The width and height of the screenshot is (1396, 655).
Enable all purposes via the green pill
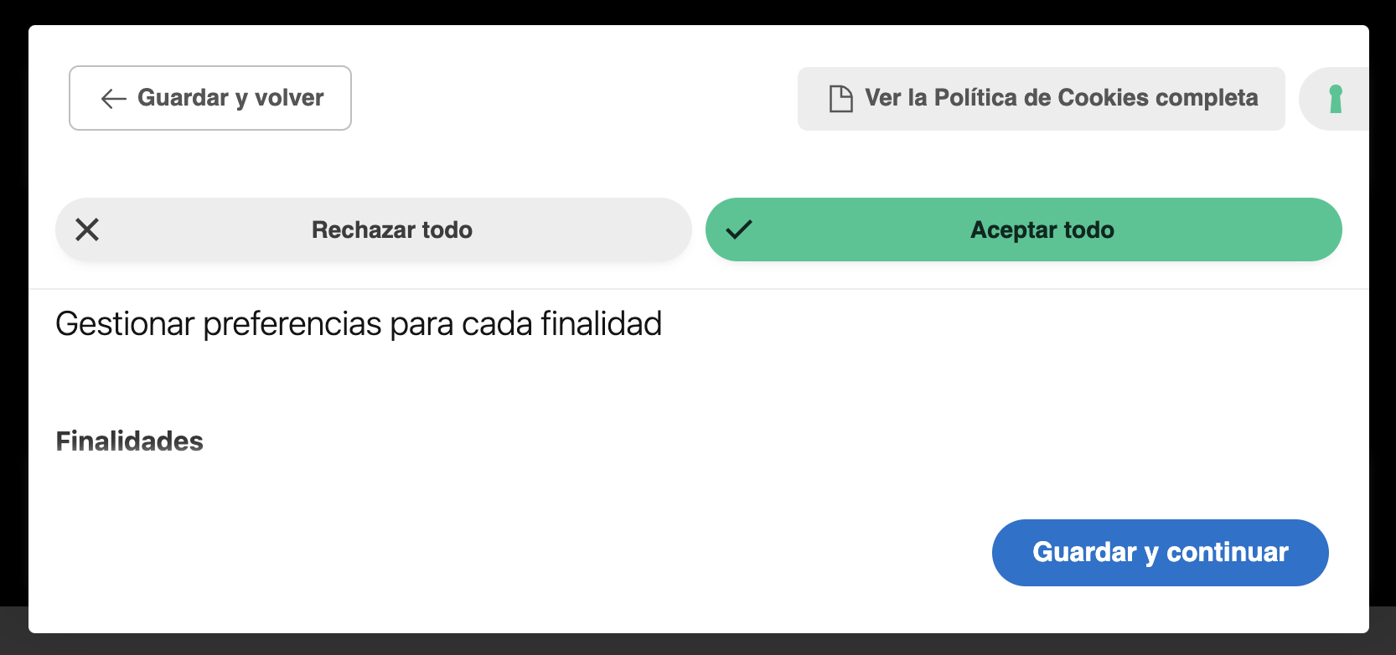click(x=1024, y=230)
